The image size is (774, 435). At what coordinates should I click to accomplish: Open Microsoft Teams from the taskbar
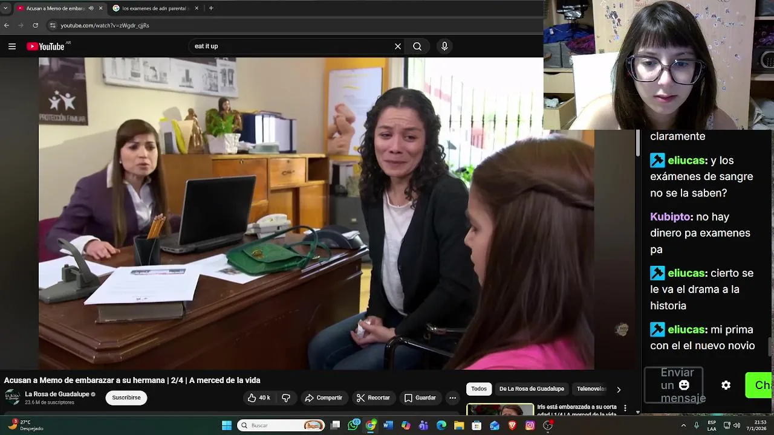coord(423,425)
